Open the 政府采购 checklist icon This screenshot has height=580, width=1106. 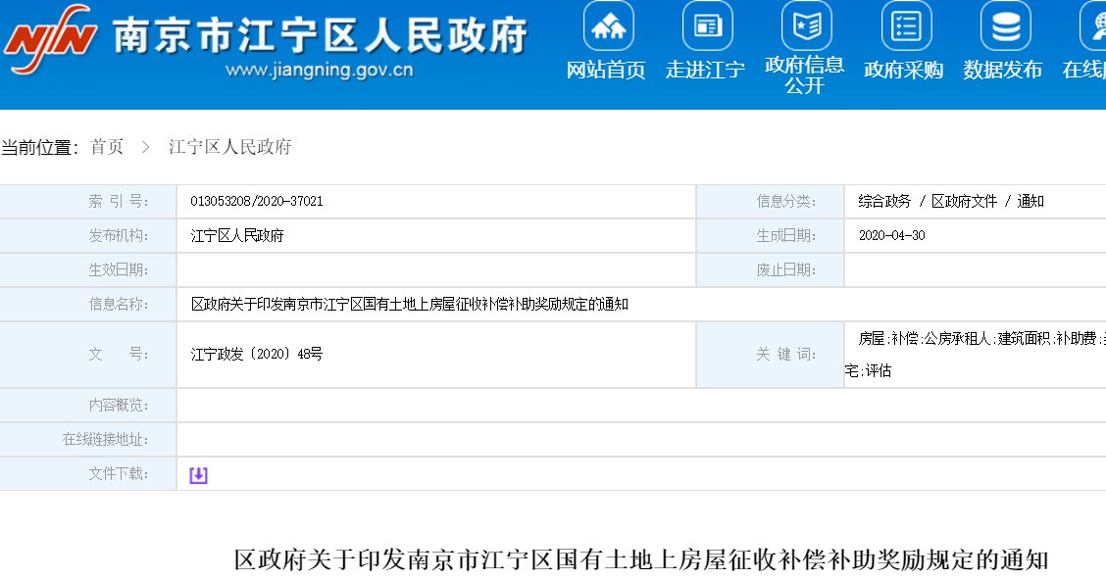906,26
